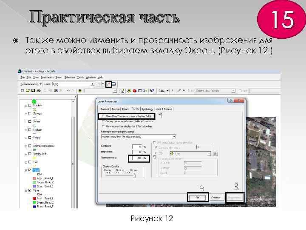Open the File menu

click(x=22, y=78)
